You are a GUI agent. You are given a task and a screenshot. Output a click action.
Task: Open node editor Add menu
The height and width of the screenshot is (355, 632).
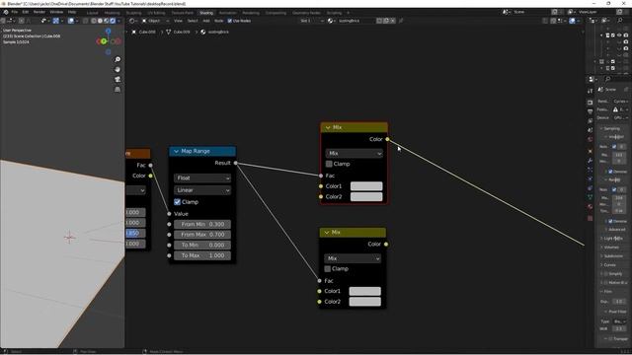206,21
